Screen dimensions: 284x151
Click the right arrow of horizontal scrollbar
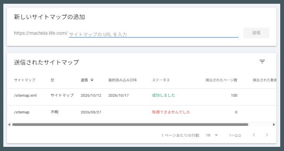pyautogui.click(x=274, y=124)
